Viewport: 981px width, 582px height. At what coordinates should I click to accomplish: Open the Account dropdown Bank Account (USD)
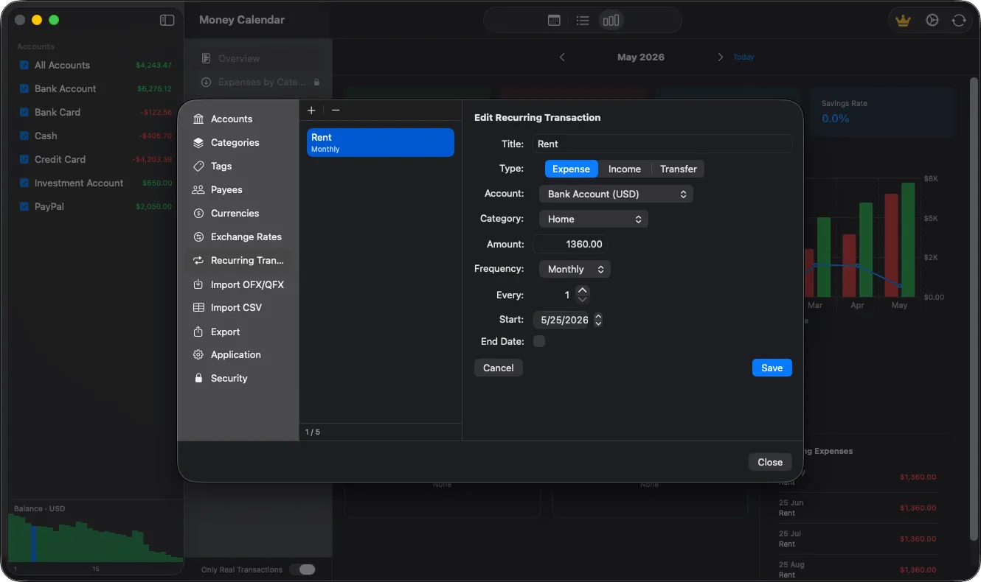(616, 194)
